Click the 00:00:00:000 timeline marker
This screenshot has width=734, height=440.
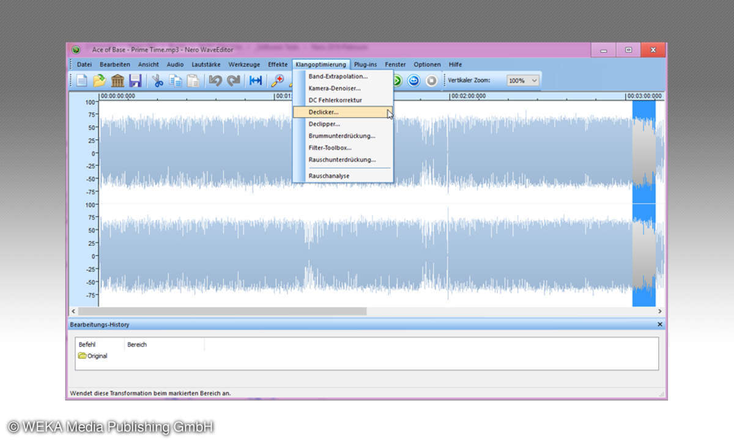coord(118,96)
